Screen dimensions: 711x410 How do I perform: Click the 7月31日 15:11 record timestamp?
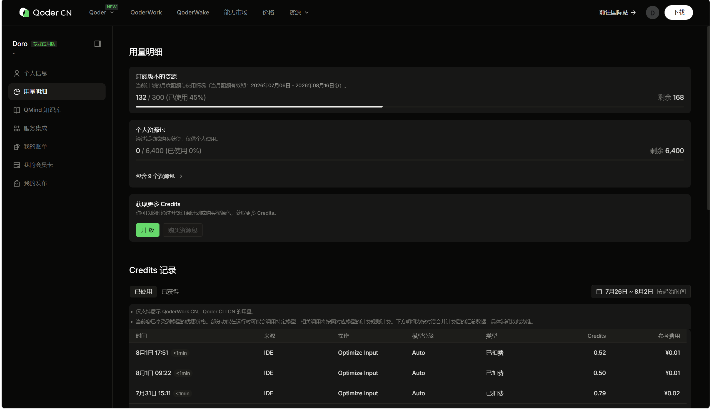pyautogui.click(x=153, y=393)
